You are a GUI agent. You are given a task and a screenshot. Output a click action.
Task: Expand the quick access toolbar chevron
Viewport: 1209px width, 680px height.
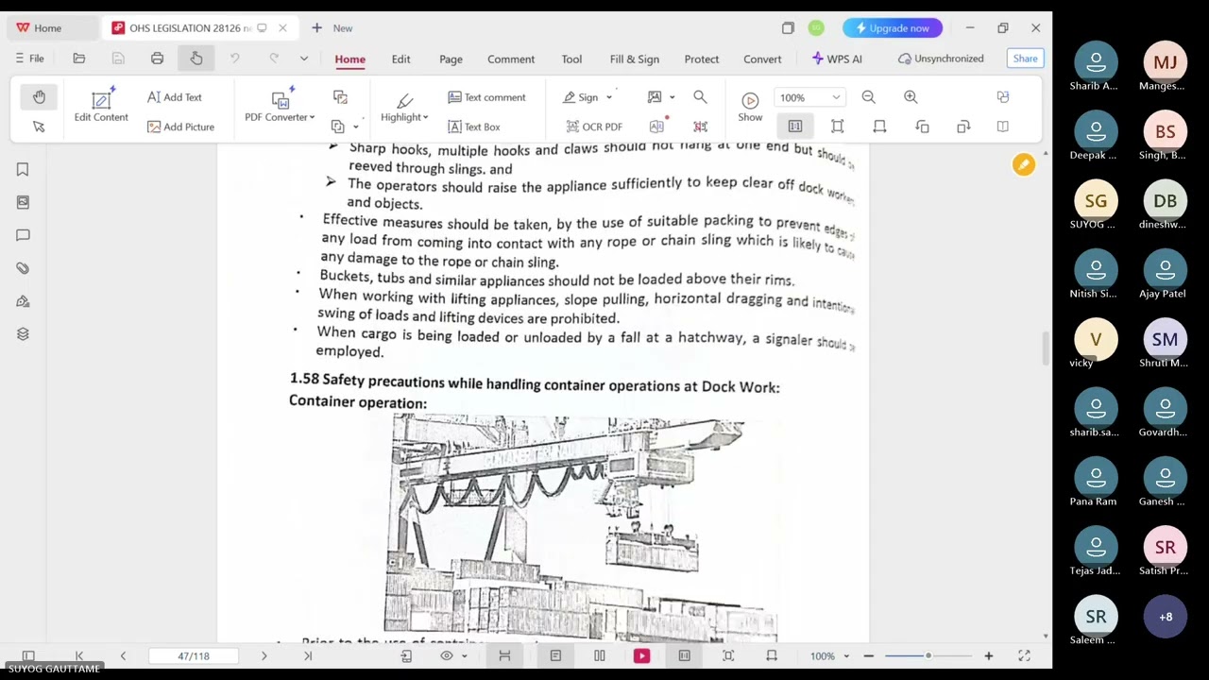[x=304, y=59]
